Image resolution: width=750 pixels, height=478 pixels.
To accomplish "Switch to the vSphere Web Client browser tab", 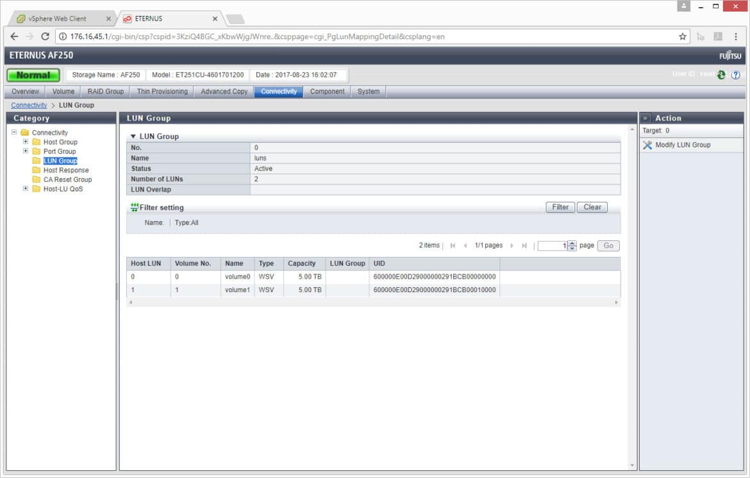I will (62, 19).
